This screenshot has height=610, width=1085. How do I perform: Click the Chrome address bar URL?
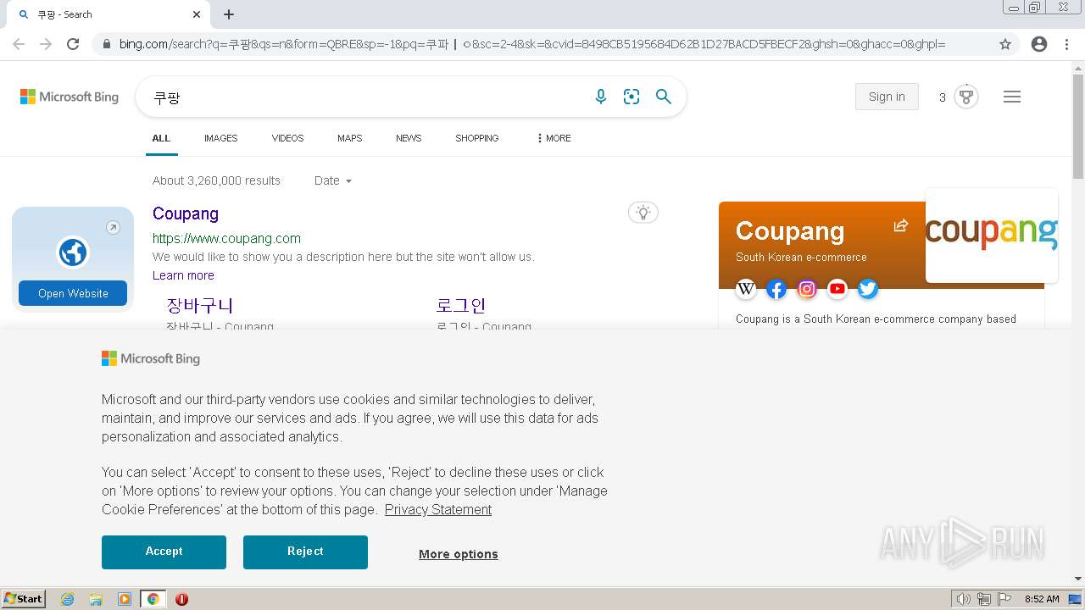point(531,44)
